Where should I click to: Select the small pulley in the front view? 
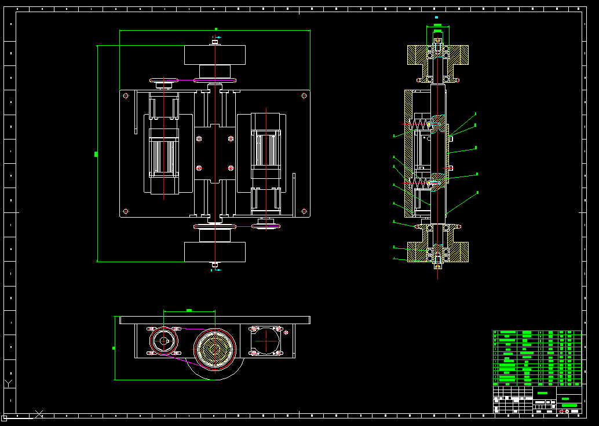(164, 341)
